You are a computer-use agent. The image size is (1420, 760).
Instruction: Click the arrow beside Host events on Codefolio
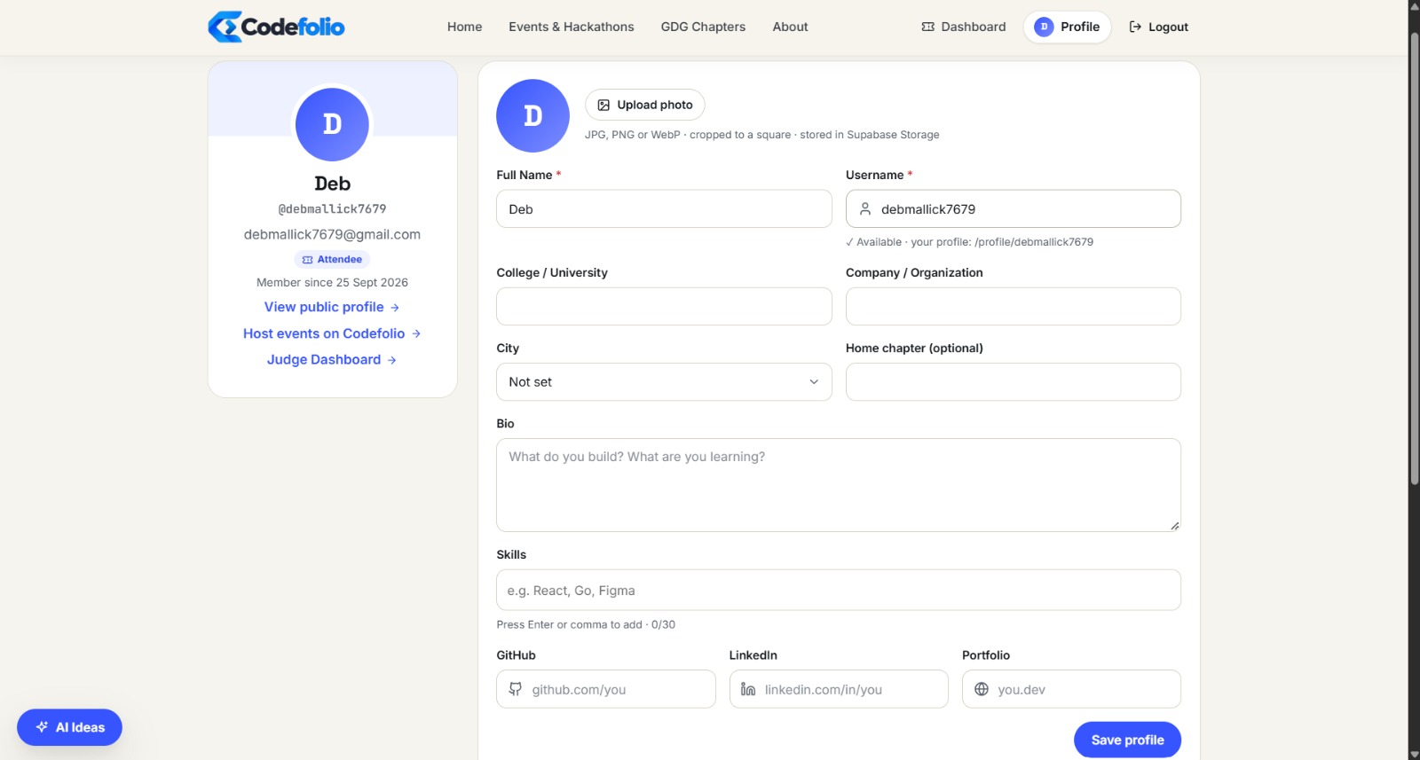point(416,333)
